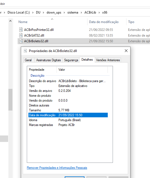The height and width of the screenshot is (178, 150).
Task: Navigate to DU folder in breadcrumb
Action: tap(38, 12)
